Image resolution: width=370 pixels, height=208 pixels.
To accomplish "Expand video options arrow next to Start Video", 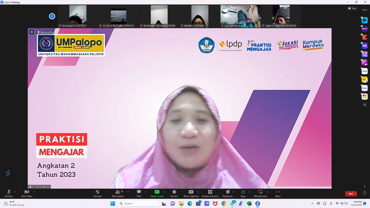I will (34, 192).
